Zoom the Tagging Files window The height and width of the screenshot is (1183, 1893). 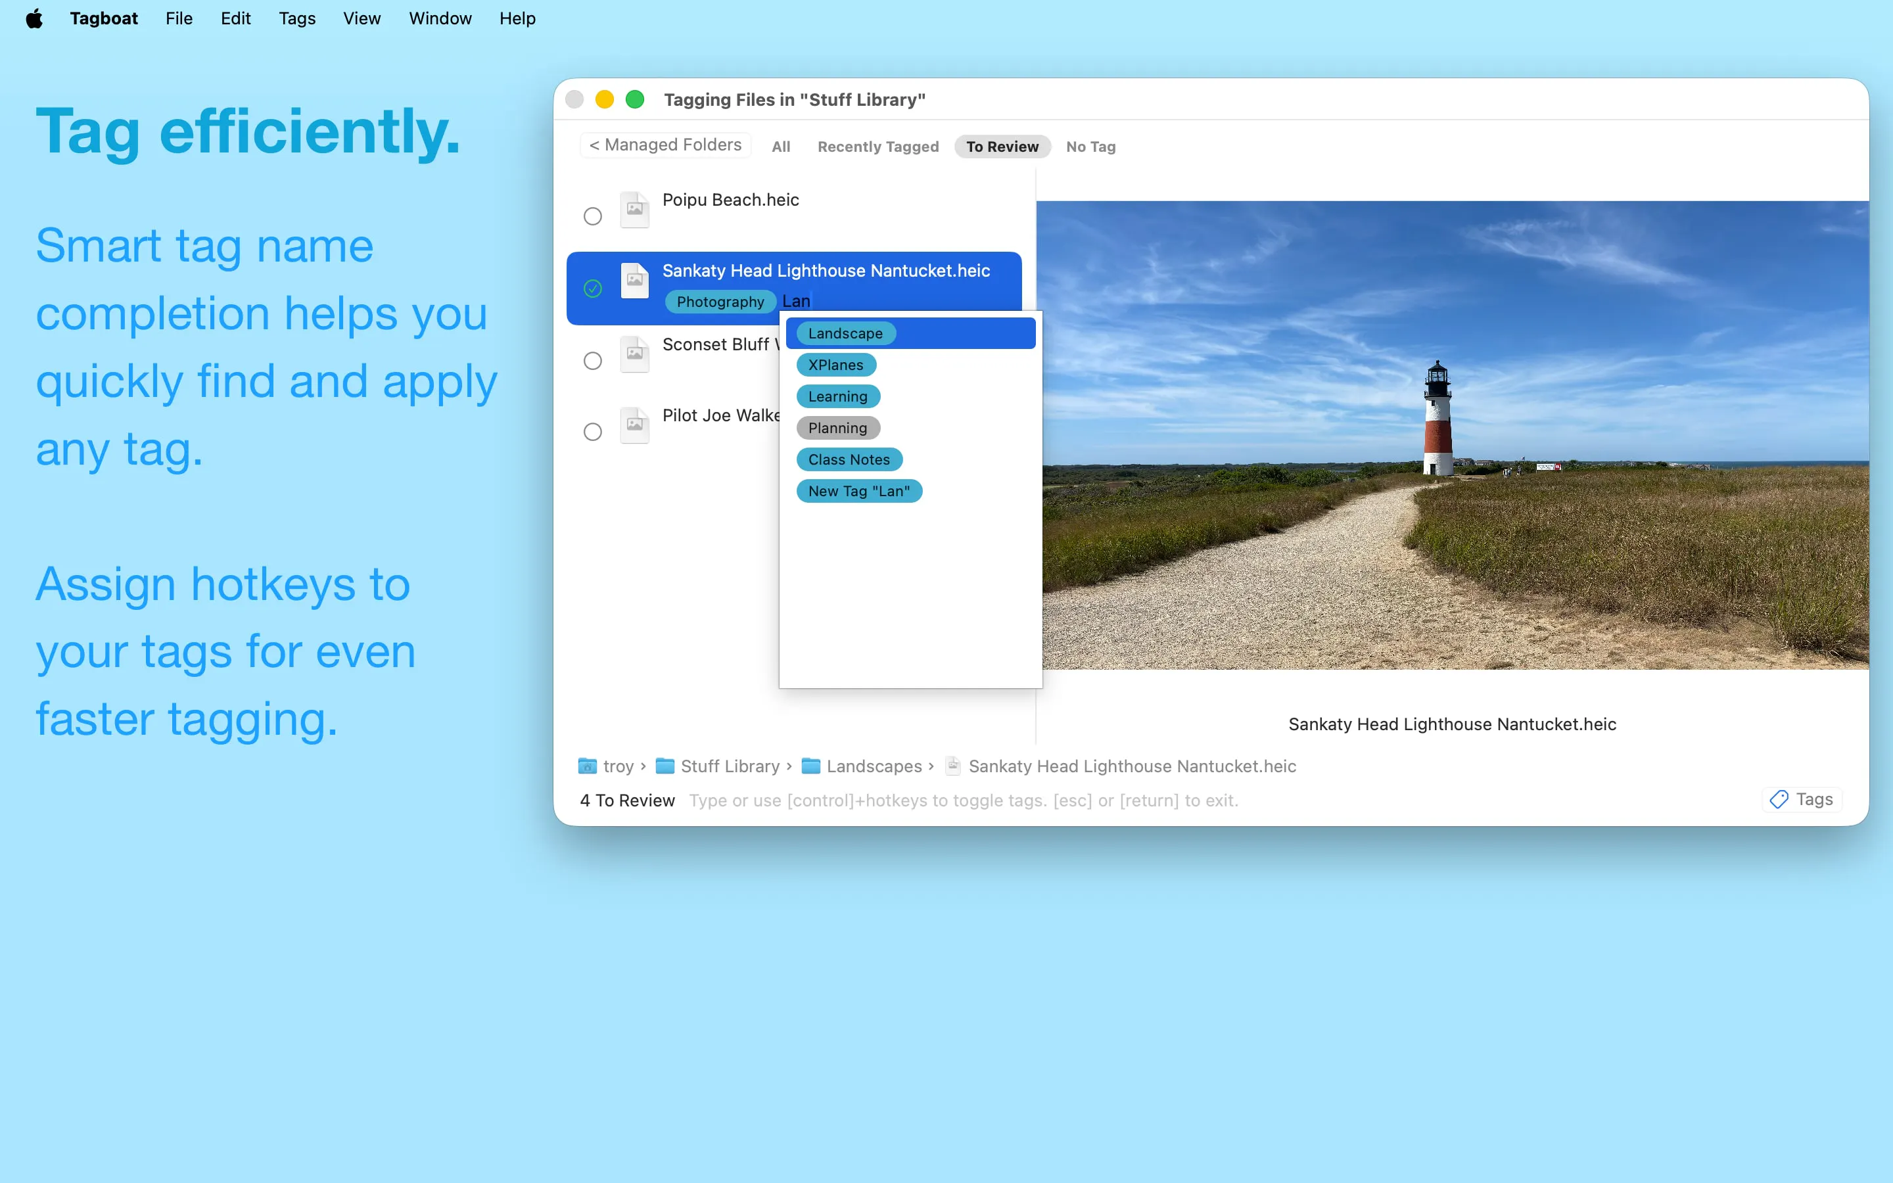635,99
